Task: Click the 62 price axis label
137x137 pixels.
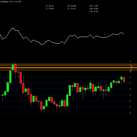Action: click(x=130, y=101)
